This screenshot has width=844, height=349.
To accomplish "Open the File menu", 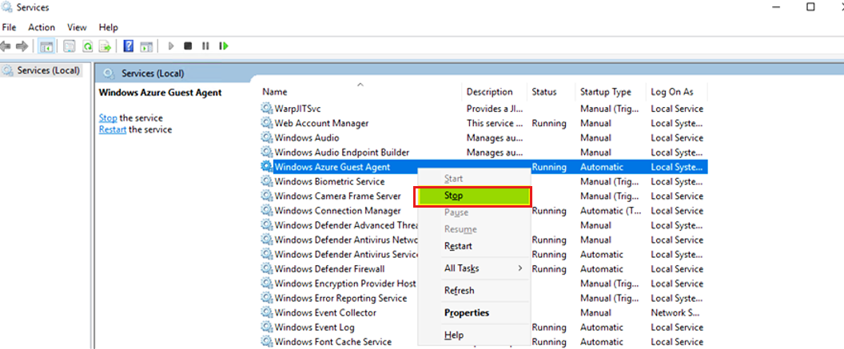I will coord(9,27).
